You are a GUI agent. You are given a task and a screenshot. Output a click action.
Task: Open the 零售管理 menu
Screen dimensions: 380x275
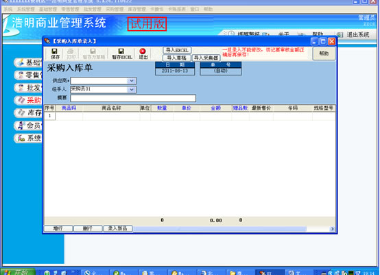[x=70, y=9]
